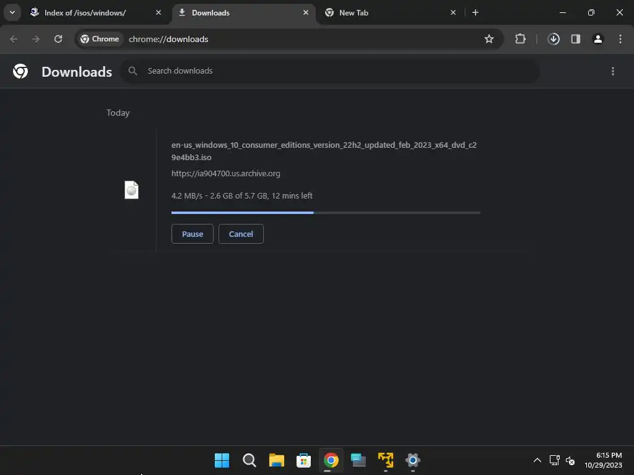
Task: Switch to the New Tab tab
Action: click(x=391, y=12)
